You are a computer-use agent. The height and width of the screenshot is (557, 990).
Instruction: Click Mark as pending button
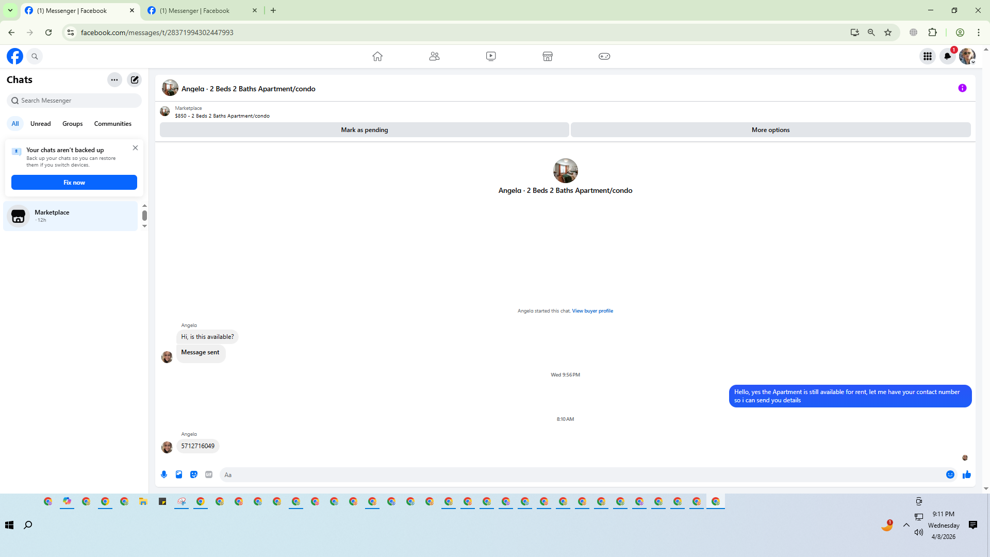tap(364, 130)
